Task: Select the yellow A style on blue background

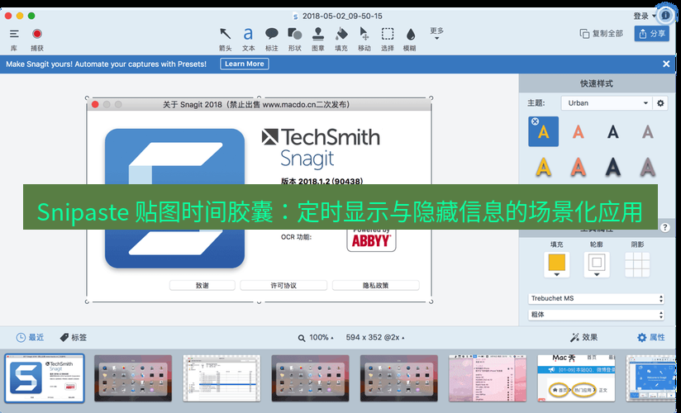Action: (543, 131)
